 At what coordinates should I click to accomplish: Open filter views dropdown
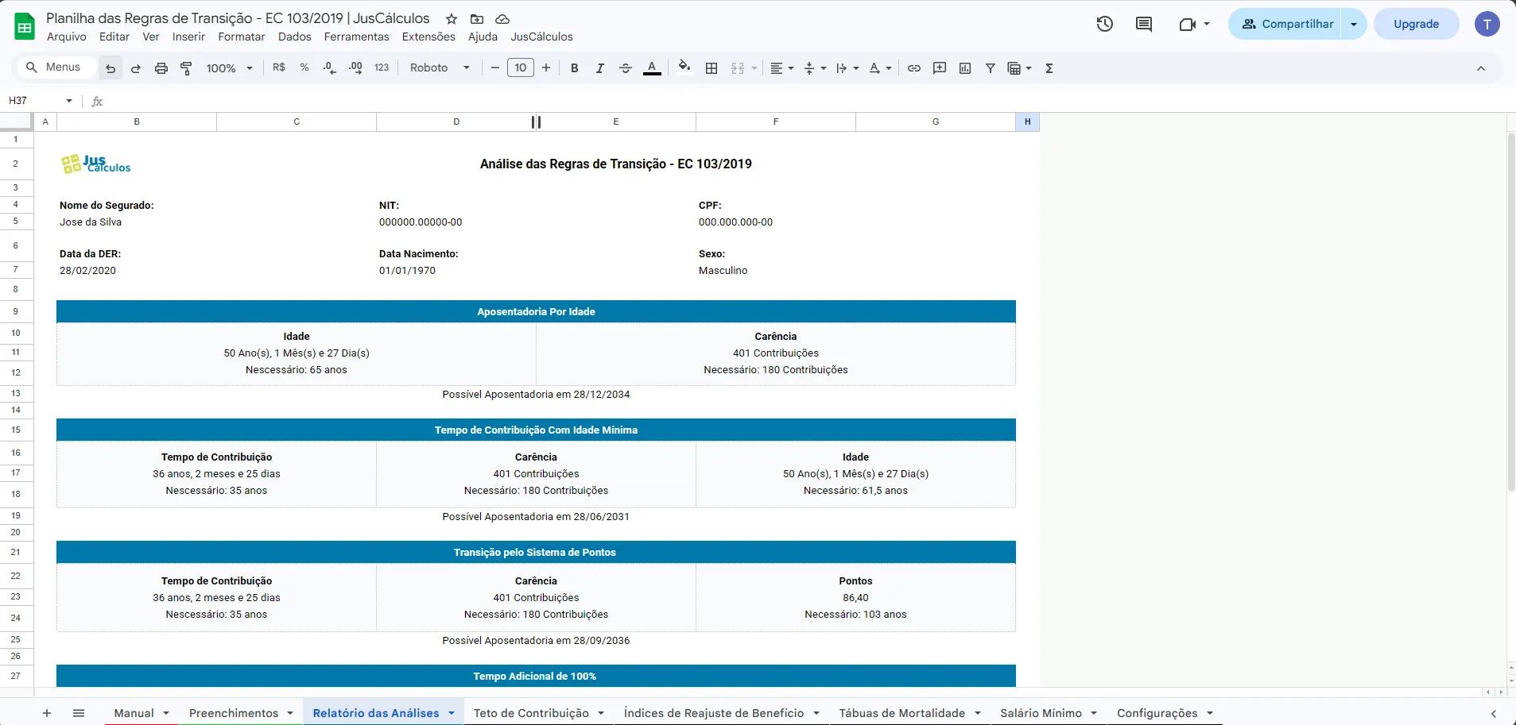pyautogui.click(x=1020, y=68)
